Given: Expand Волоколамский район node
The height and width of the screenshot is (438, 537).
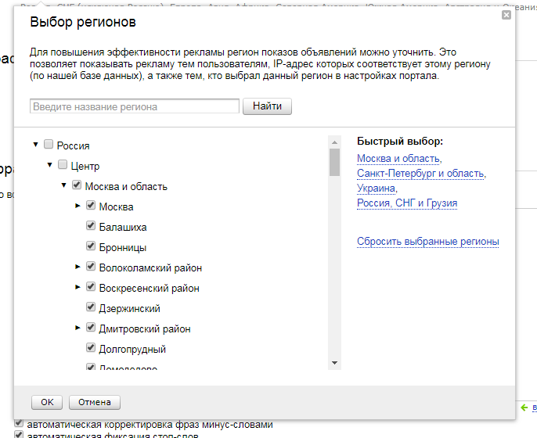Looking at the screenshot, I should coord(77,267).
